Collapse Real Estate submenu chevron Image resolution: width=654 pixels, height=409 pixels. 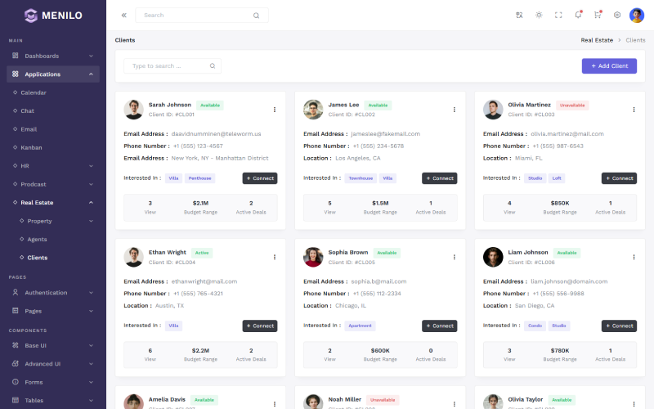[91, 202]
